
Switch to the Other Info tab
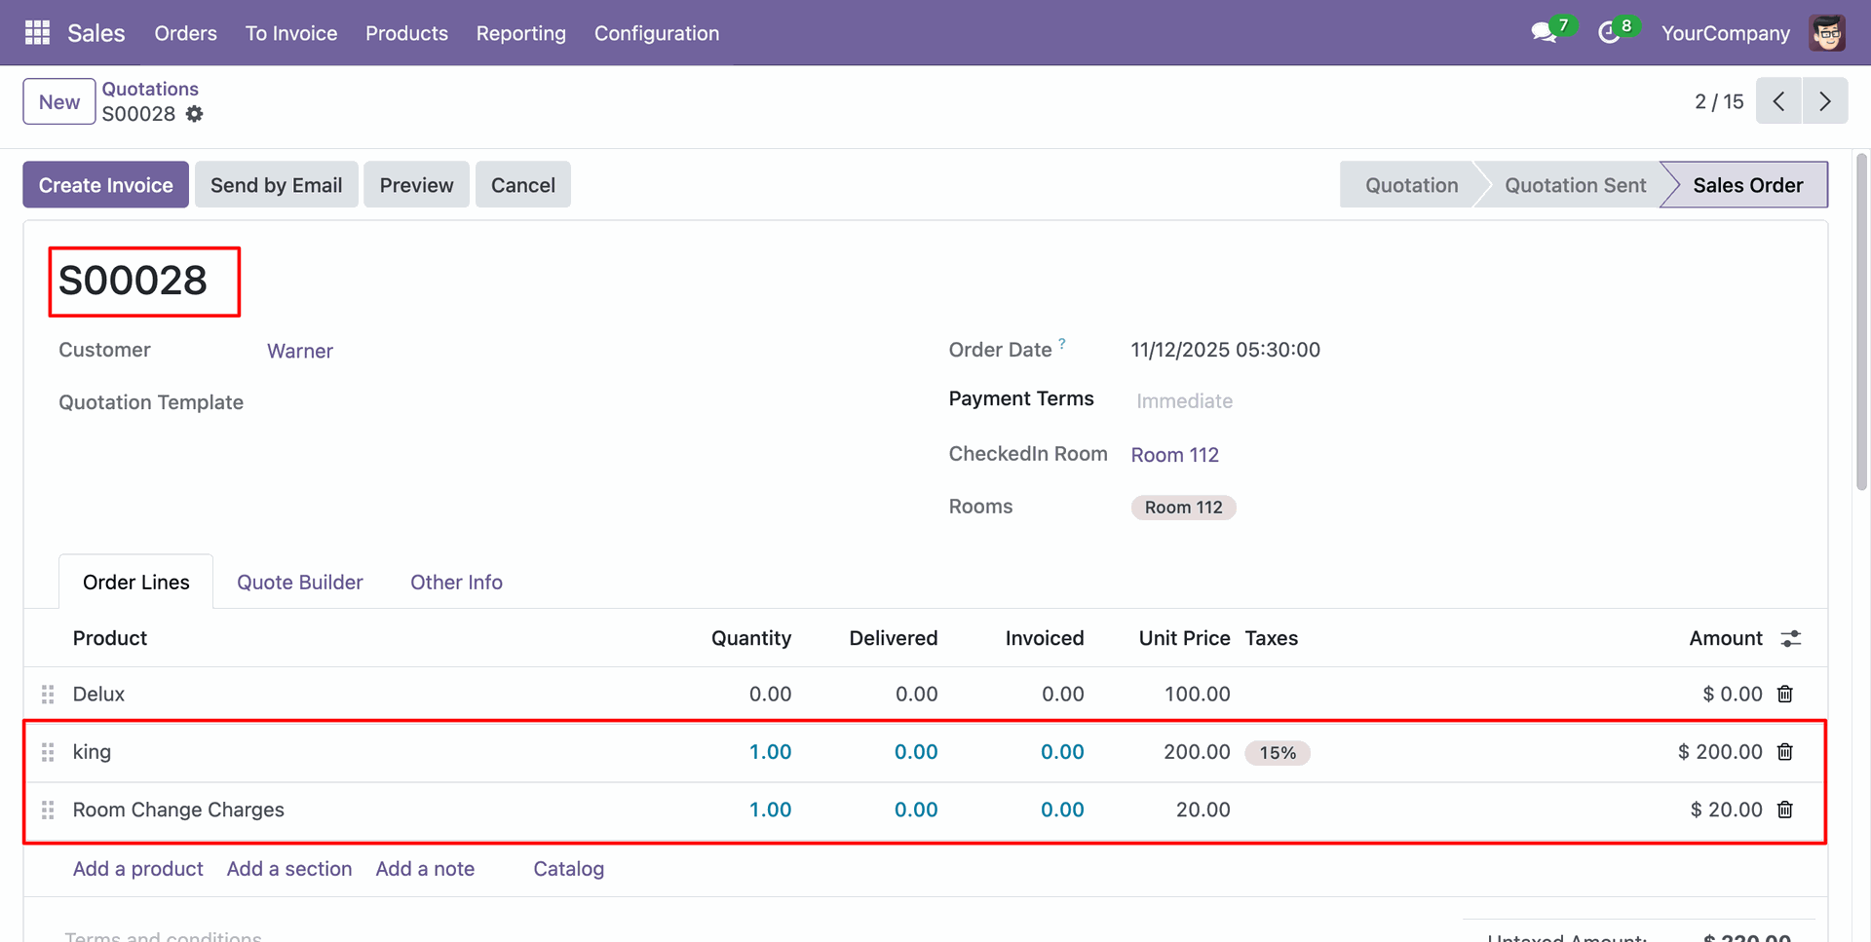point(456,583)
